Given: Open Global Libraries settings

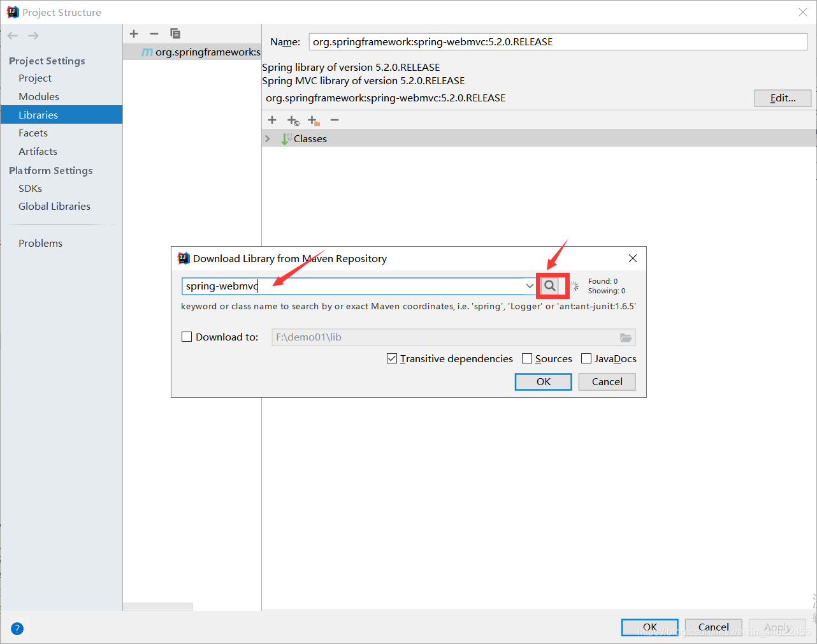Looking at the screenshot, I should click(x=54, y=206).
